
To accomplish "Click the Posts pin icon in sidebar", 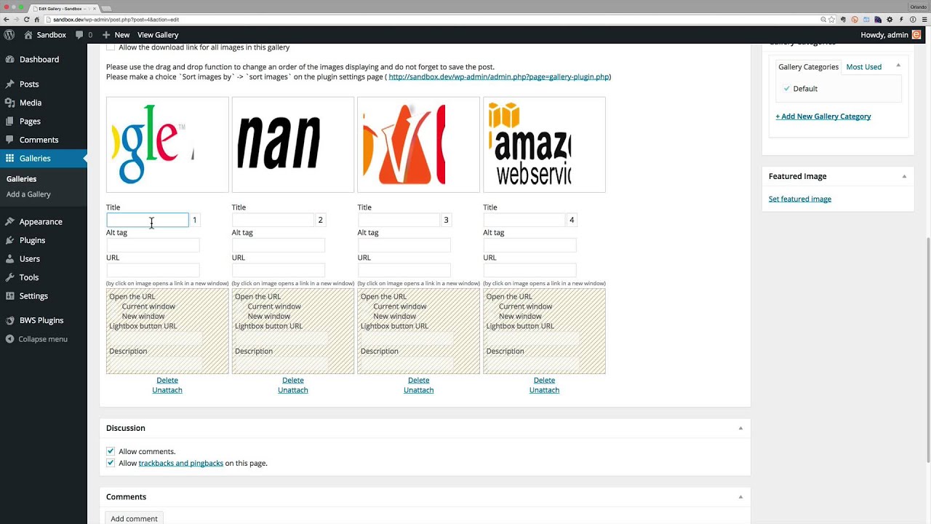I will pyautogui.click(x=9, y=84).
